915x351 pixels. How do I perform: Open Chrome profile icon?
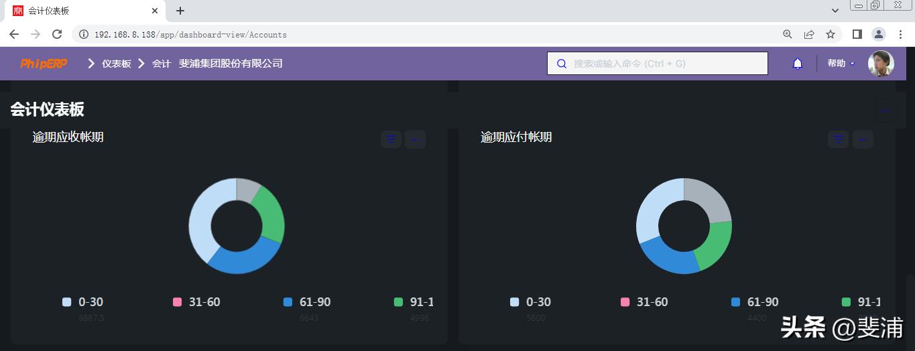(x=879, y=34)
